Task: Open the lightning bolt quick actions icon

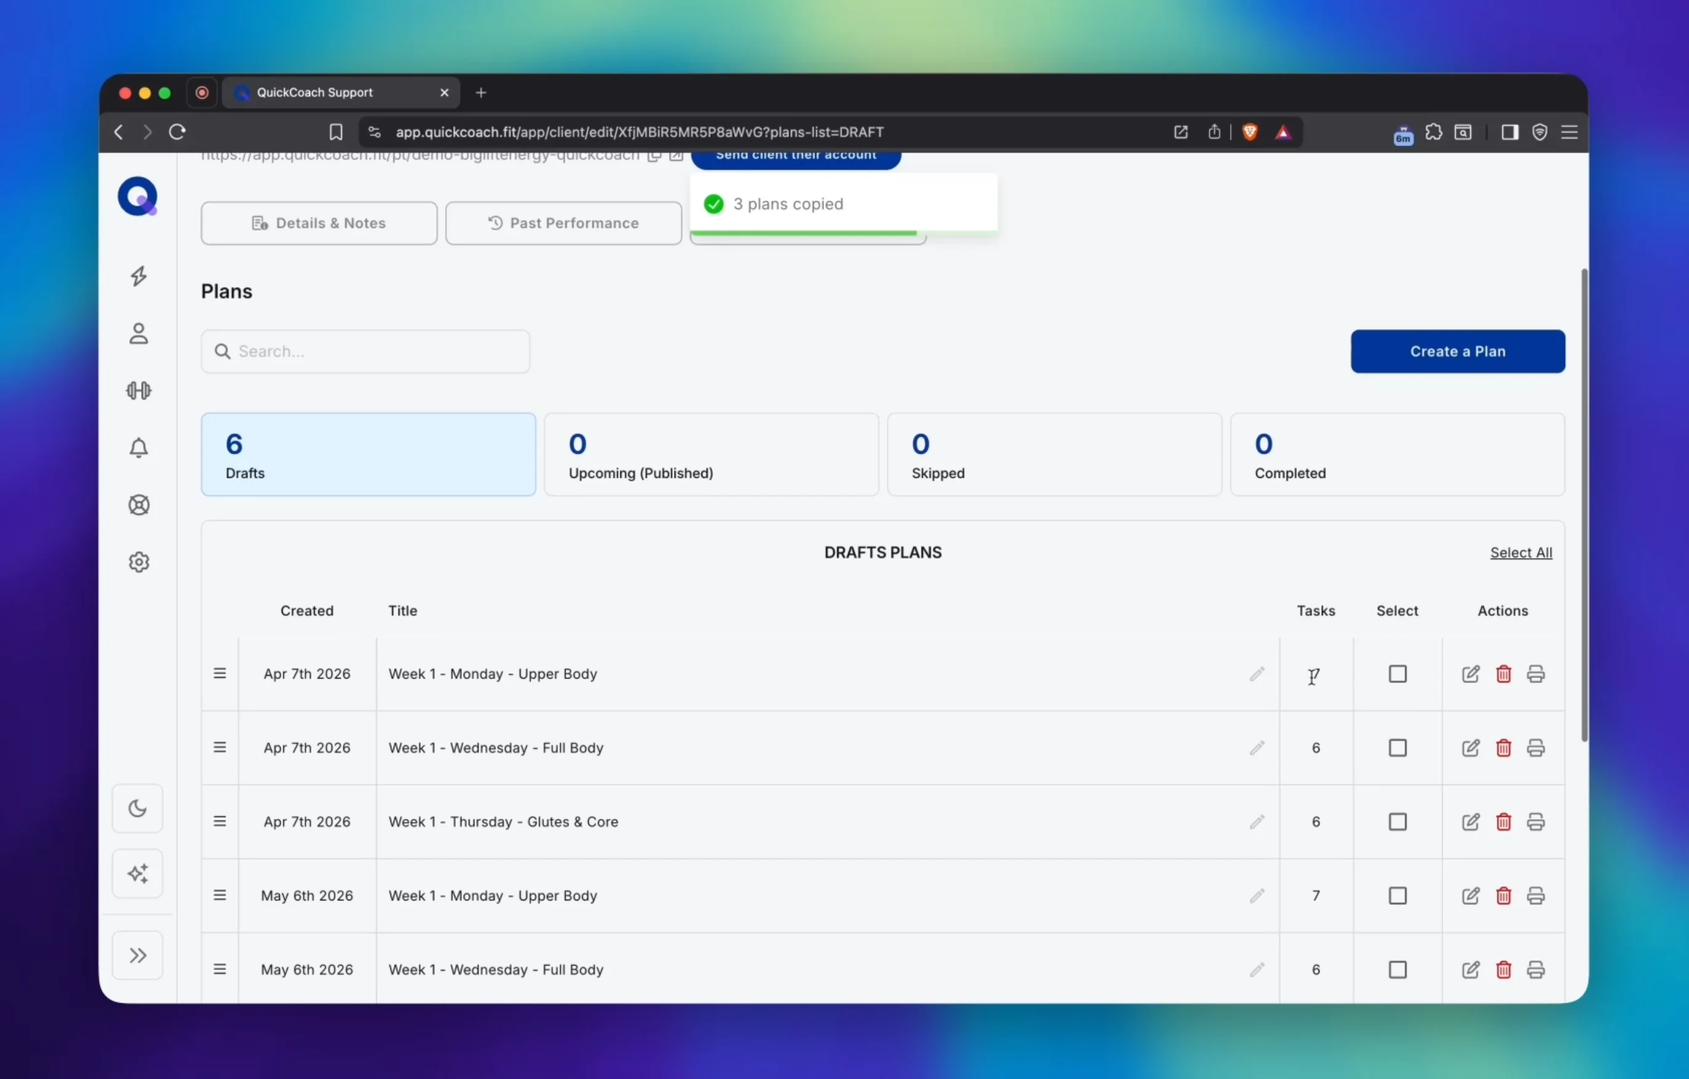Action: pyautogui.click(x=139, y=277)
